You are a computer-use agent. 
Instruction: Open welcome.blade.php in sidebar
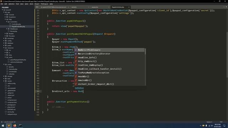[x=16, y=62]
